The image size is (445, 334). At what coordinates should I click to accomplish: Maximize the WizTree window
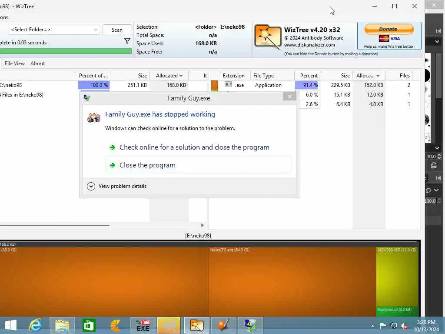click(394, 6)
